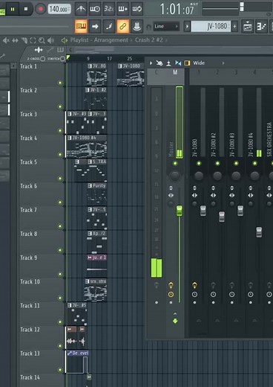This screenshot has height=387, width=273.
Task: Open the piano roll view icon
Action: click(x=262, y=26)
